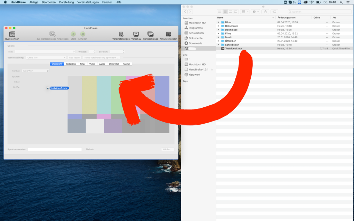Click Zur Warteschlange hinzufügen icon

pyautogui.click(x=53, y=34)
